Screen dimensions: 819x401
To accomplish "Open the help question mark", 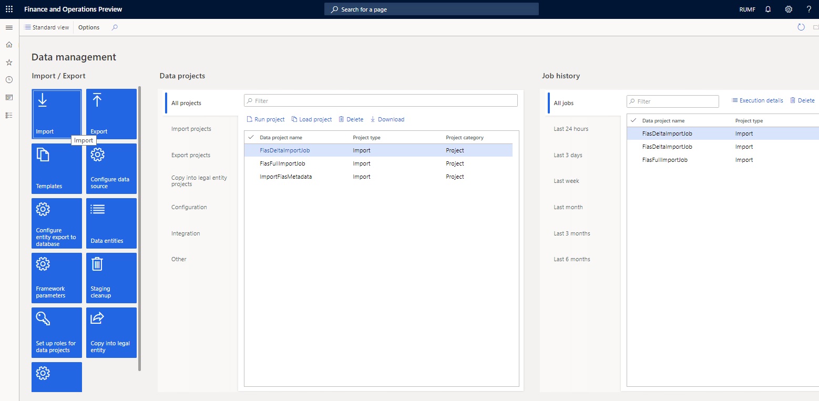I will (809, 9).
